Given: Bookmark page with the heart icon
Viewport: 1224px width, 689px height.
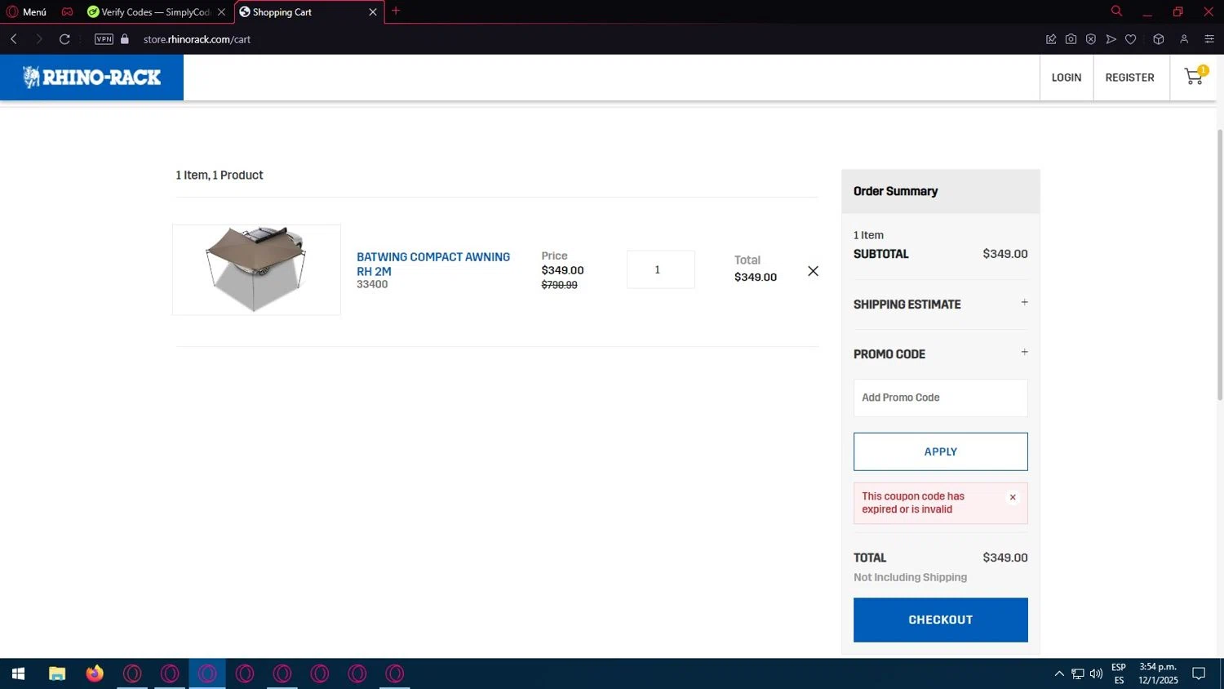Looking at the screenshot, I should tap(1130, 39).
